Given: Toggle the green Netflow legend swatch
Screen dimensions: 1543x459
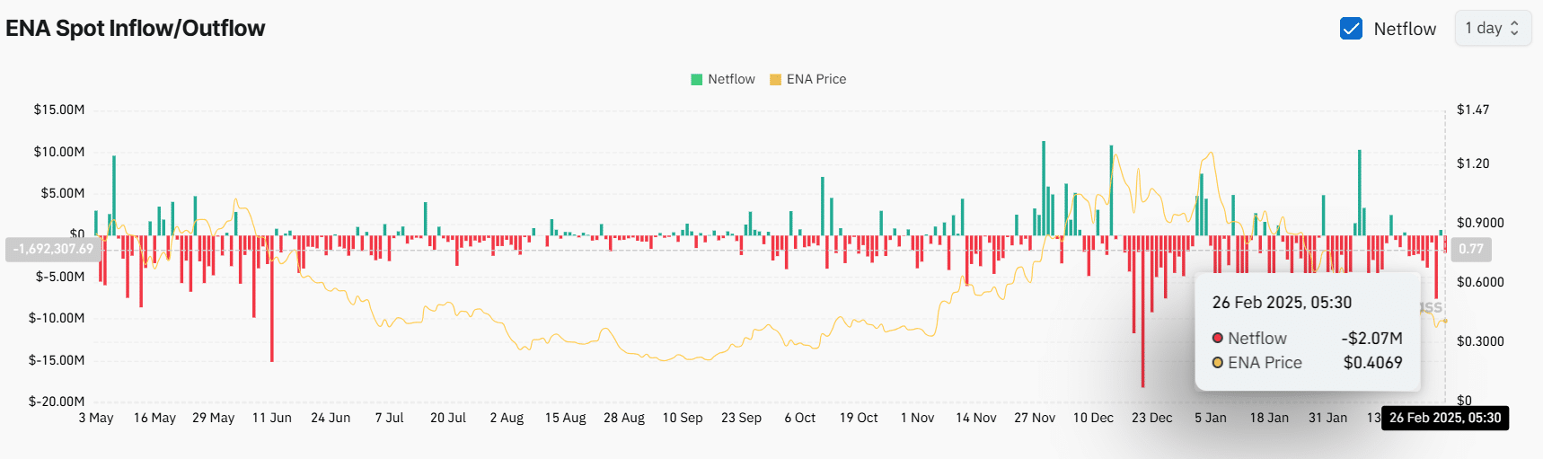Looking at the screenshot, I should (696, 79).
